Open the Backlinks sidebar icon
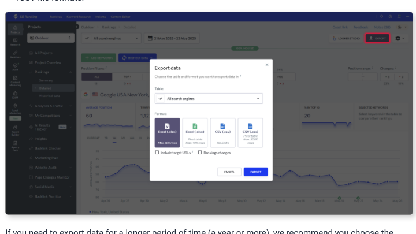This screenshot has height=234, width=416. tap(15, 54)
